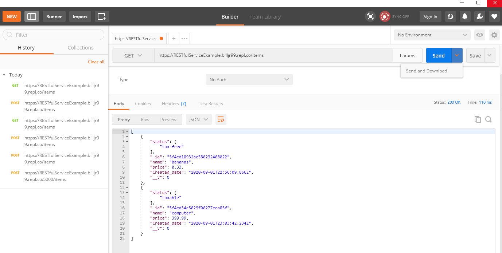Click the request URL field
Viewport: 502px width, 253px height.
(273, 55)
